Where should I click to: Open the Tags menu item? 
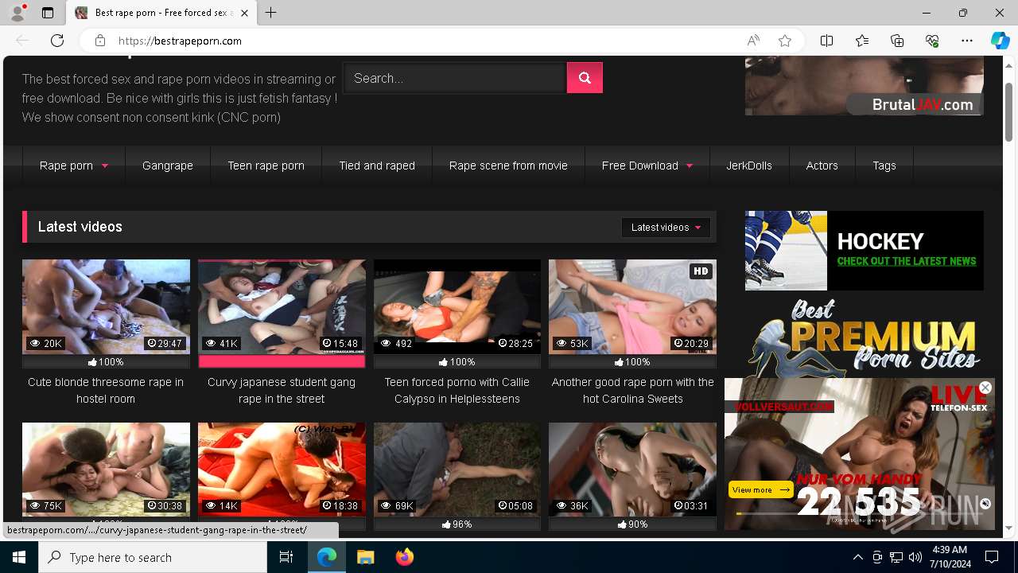[884, 166]
